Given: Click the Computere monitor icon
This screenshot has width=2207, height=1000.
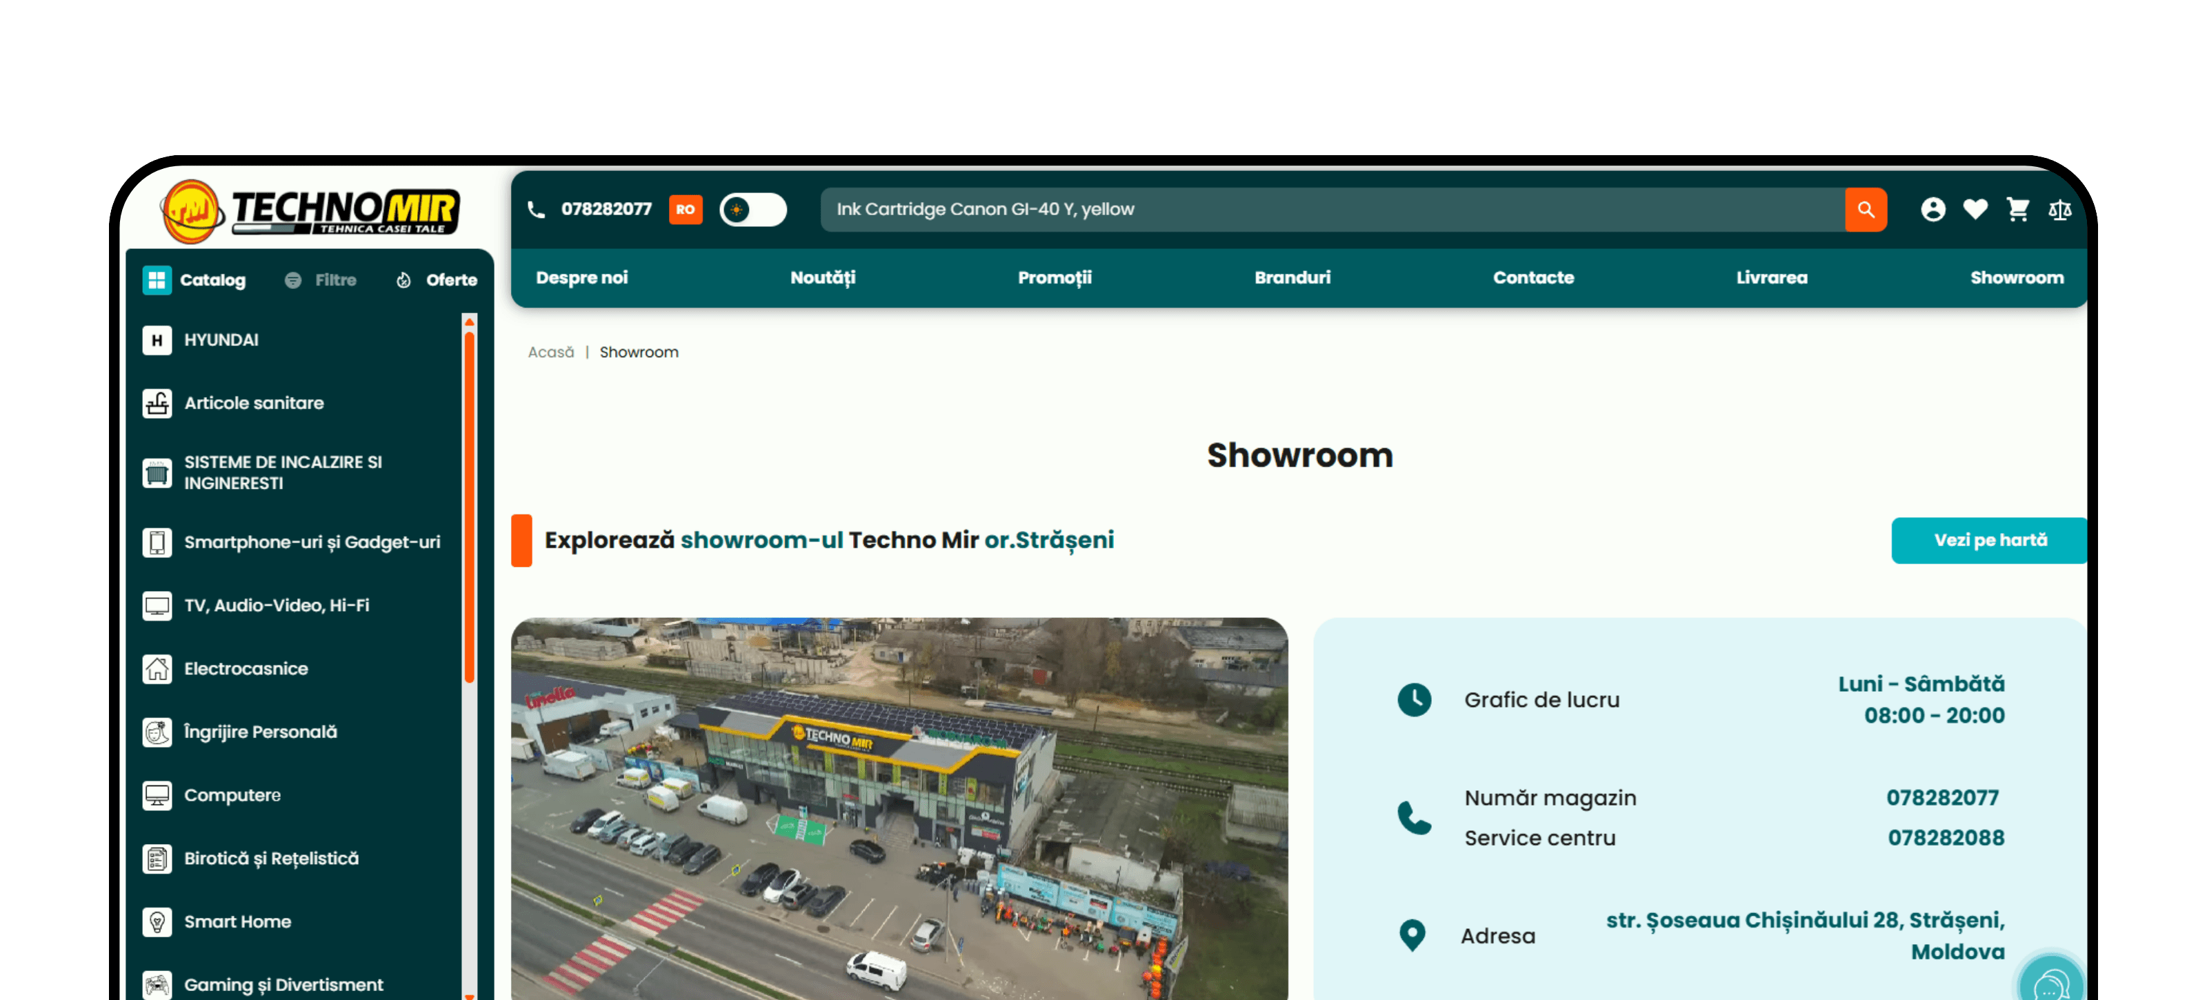Looking at the screenshot, I should (157, 796).
